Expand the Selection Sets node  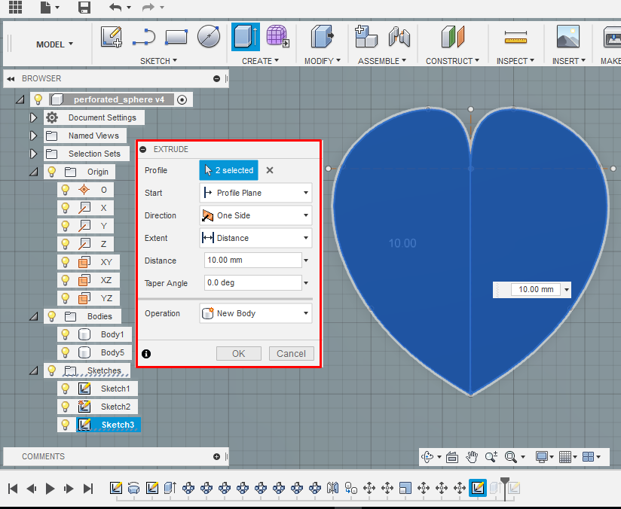pos(33,154)
